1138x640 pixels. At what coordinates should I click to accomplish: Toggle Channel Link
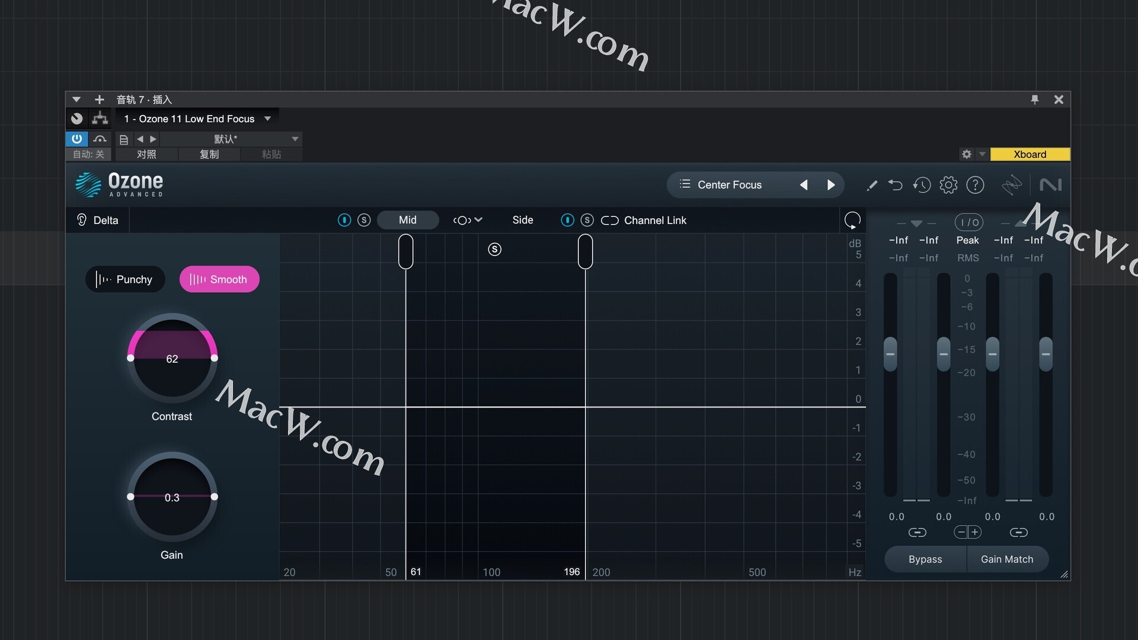point(644,220)
